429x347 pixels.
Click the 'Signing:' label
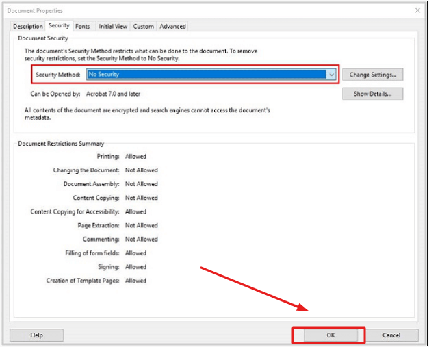click(x=109, y=266)
